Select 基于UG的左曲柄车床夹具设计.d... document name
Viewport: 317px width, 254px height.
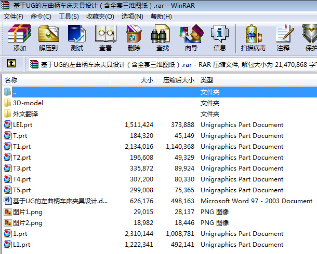[60, 201]
